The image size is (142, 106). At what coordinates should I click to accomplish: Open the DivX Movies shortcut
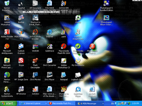point(35,75)
